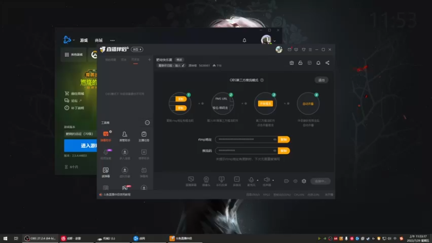
Task: Open the 游戏 tab in Battle.net window
Action: pos(84,40)
